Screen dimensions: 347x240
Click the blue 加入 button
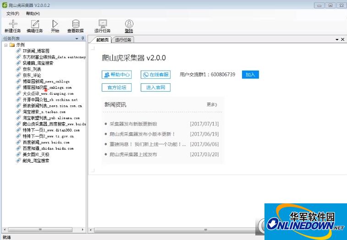tap(250, 75)
